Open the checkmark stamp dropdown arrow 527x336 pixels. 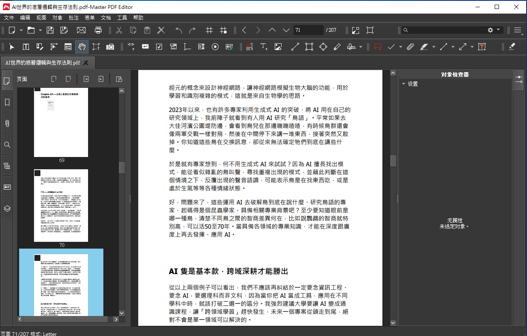(401, 47)
